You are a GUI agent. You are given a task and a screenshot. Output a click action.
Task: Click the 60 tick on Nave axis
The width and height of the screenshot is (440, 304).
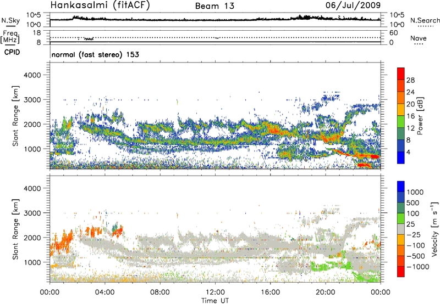pos(393,33)
